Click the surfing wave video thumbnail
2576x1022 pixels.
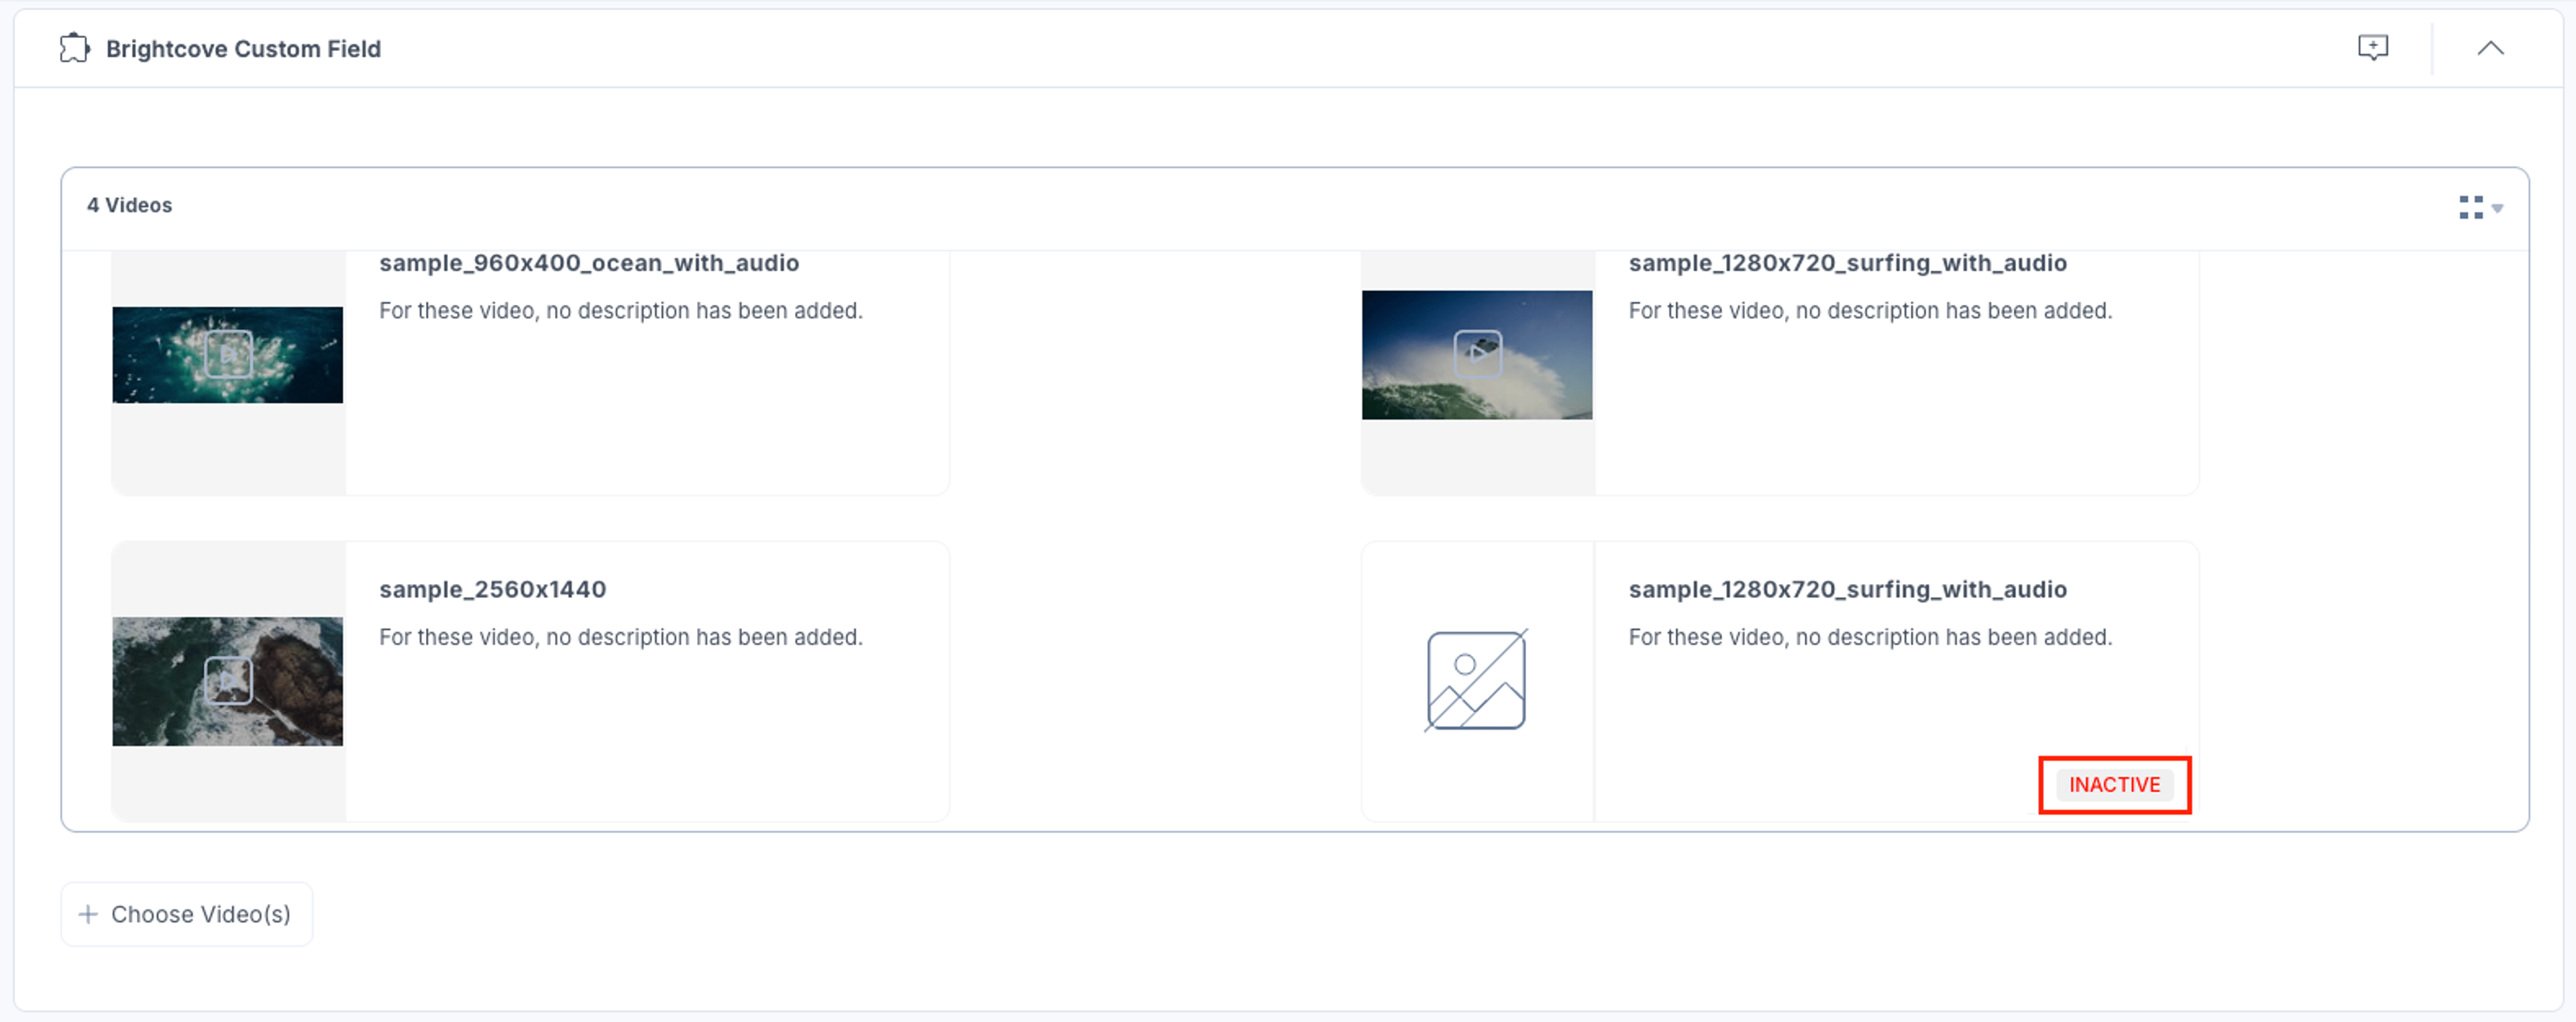pyautogui.click(x=1477, y=355)
